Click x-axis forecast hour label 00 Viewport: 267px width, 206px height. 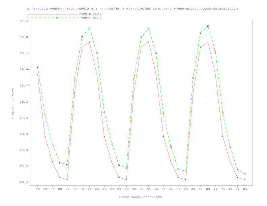click(x=38, y=189)
